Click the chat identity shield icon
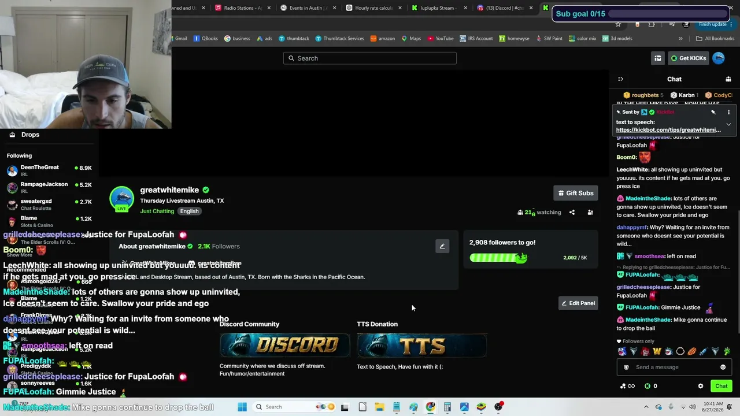Viewport: 740px width, 416px height. [x=626, y=367]
